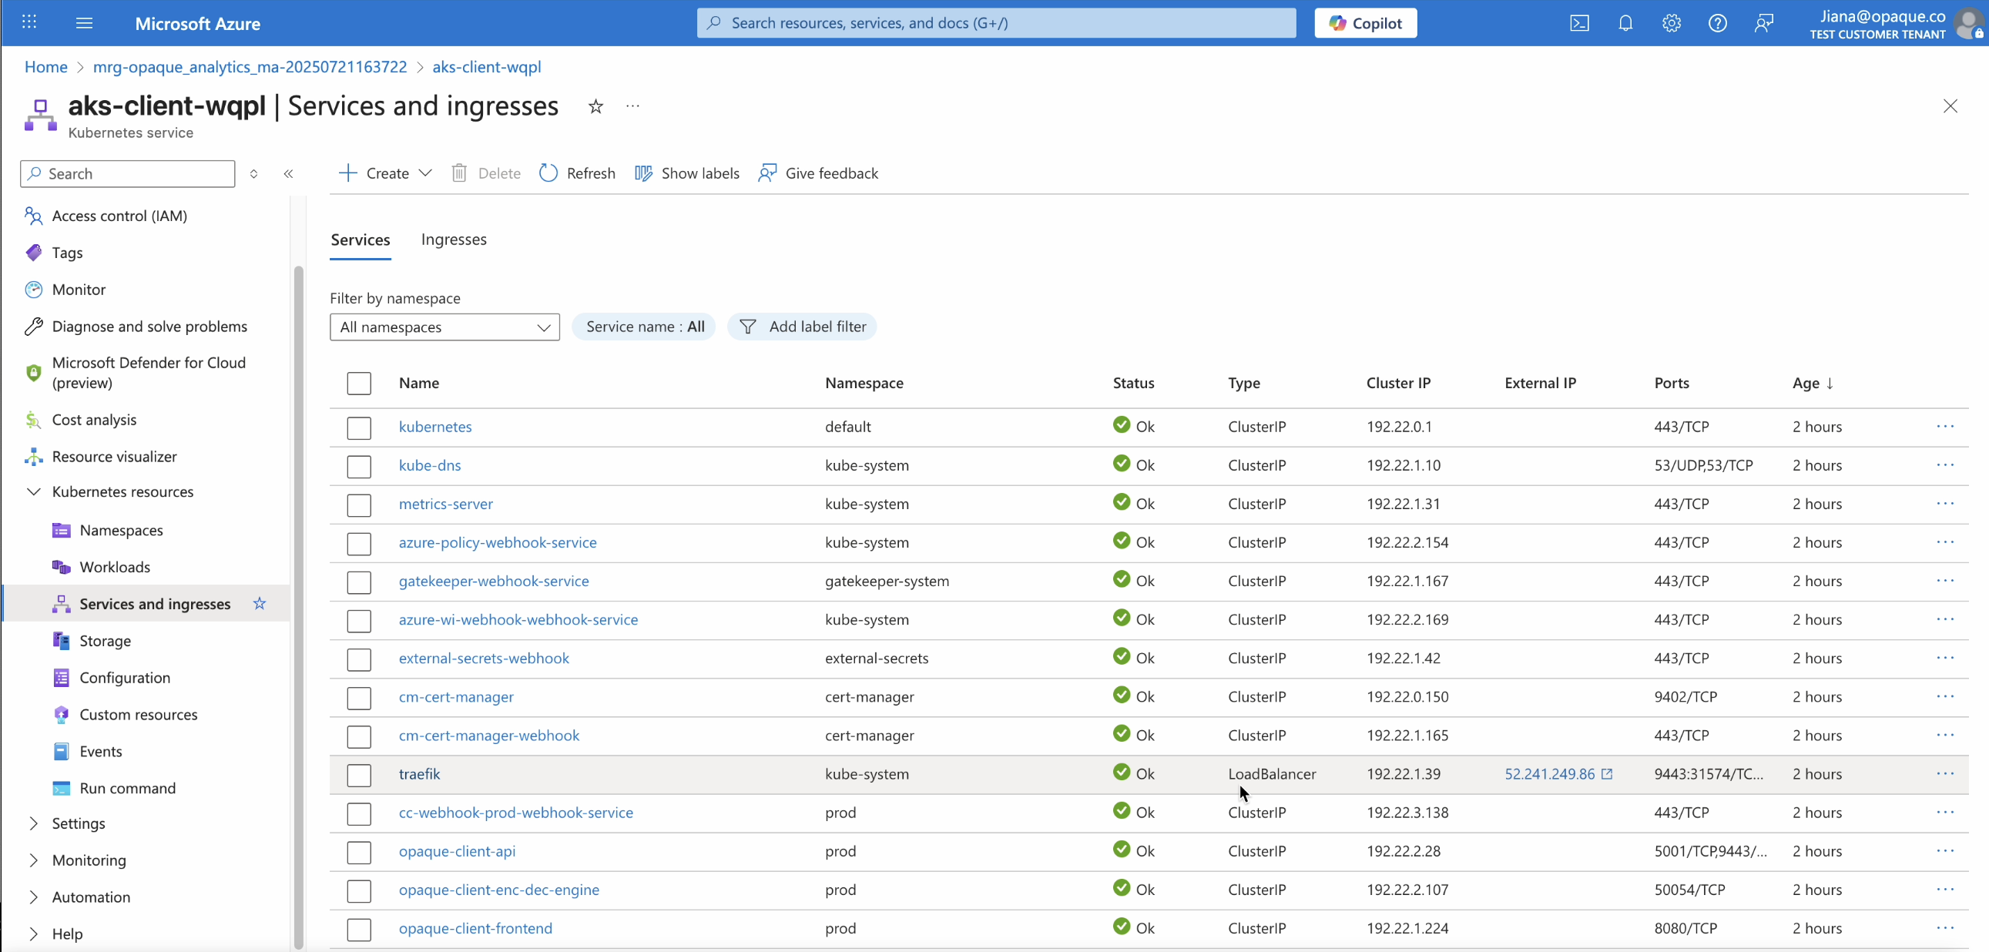Expand the Settings section
This screenshot has height=952, width=1989.
pyautogui.click(x=33, y=824)
